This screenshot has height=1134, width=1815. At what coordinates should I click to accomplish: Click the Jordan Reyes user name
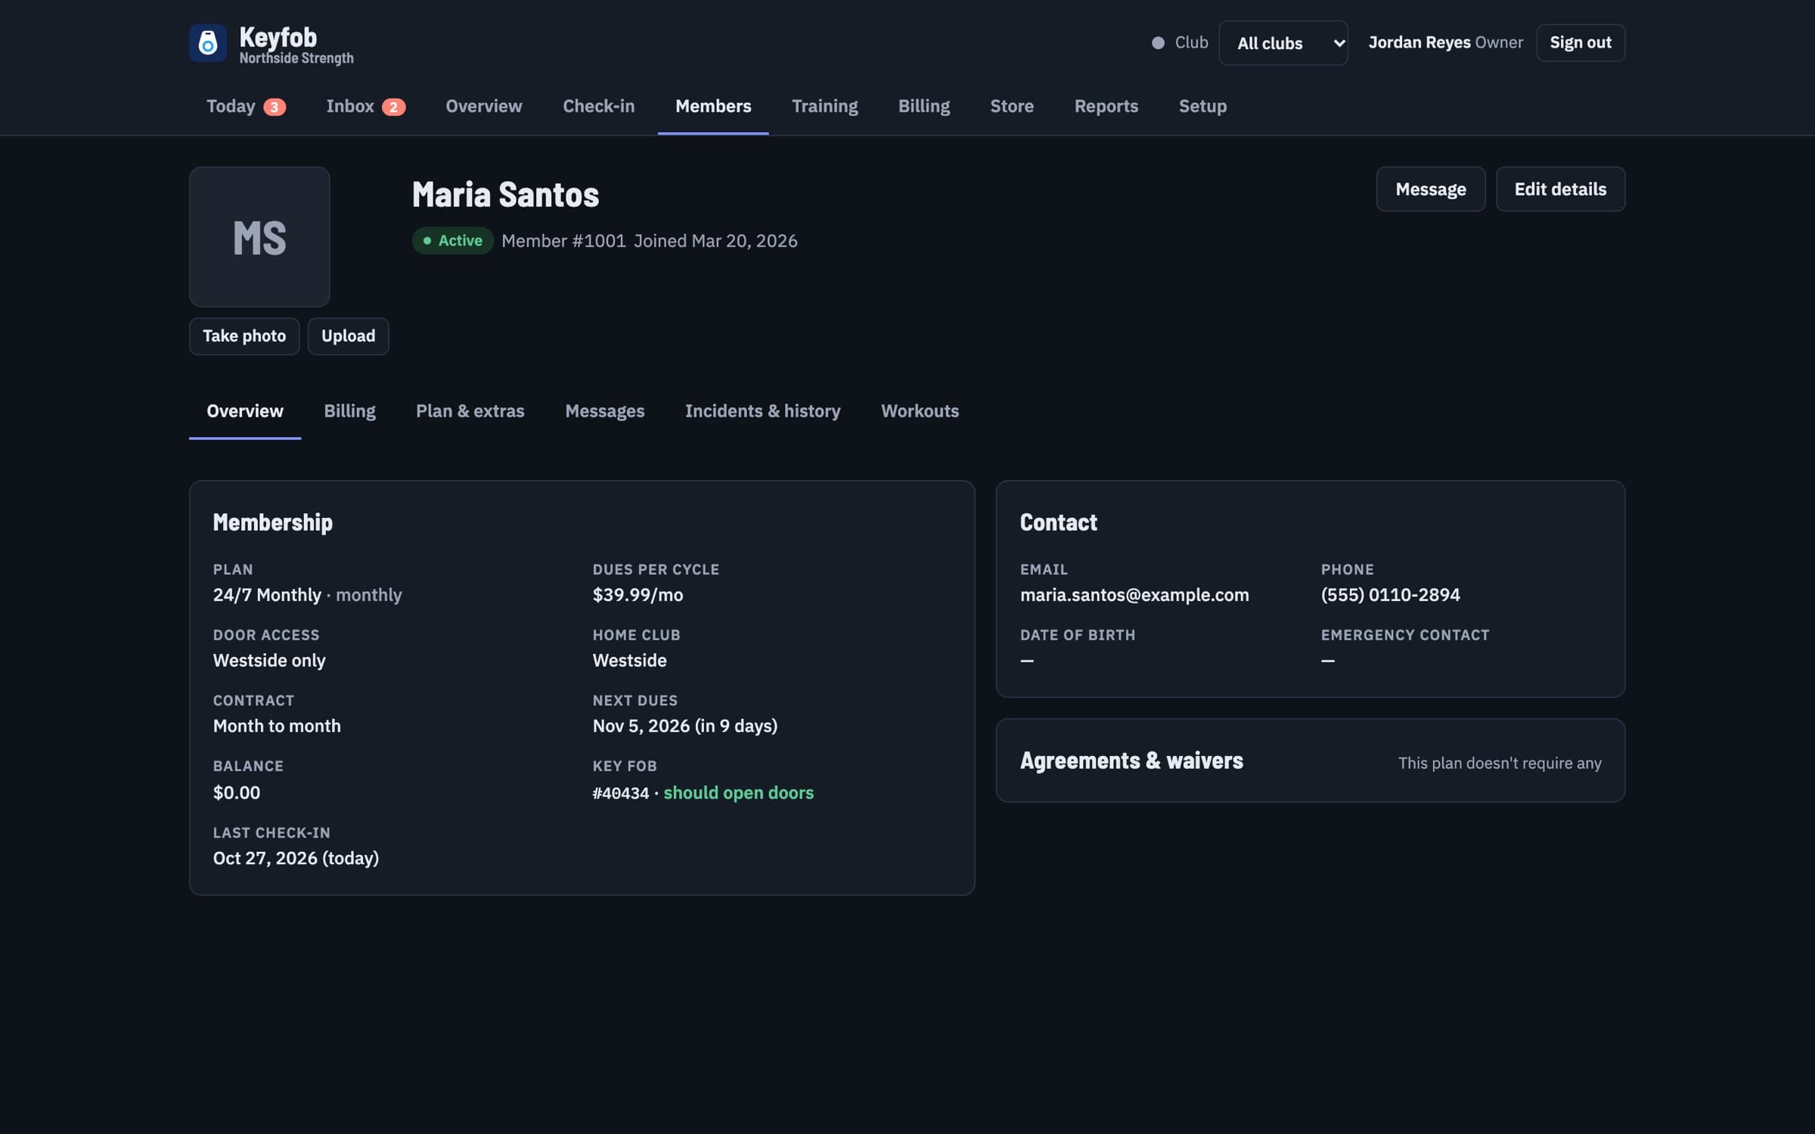pyautogui.click(x=1419, y=42)
